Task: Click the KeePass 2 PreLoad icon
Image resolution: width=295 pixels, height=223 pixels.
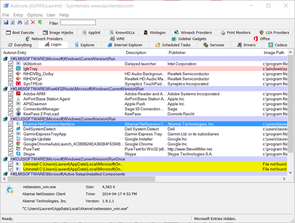Action: 18,114
